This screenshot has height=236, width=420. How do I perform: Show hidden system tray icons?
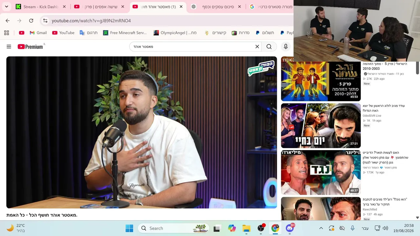coord(321,228)
